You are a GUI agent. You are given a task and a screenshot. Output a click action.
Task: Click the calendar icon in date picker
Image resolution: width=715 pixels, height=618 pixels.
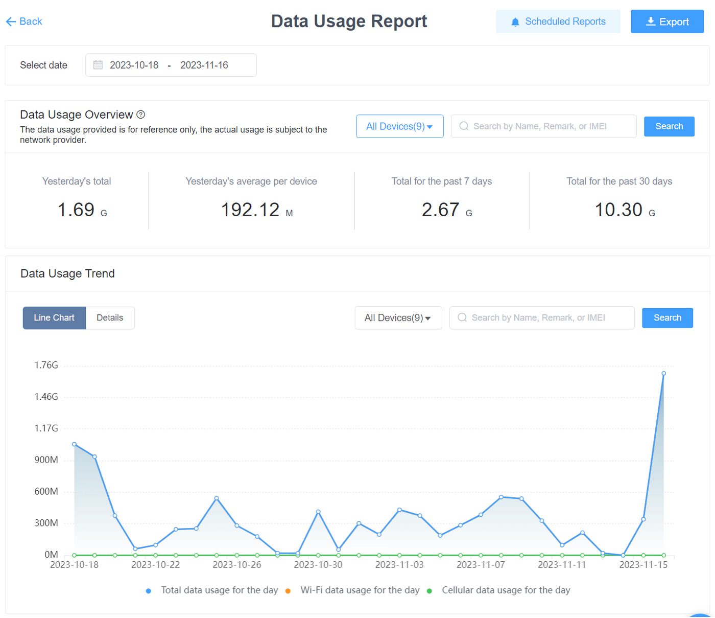click(x=98, y=65)
